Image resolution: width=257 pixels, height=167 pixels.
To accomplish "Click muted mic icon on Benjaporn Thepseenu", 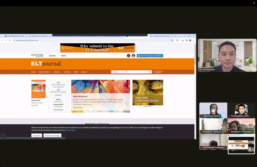I will click(x=229, y=132).
